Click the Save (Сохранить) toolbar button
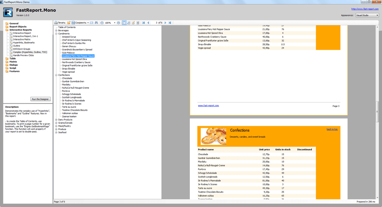 [x=79, y=23]
